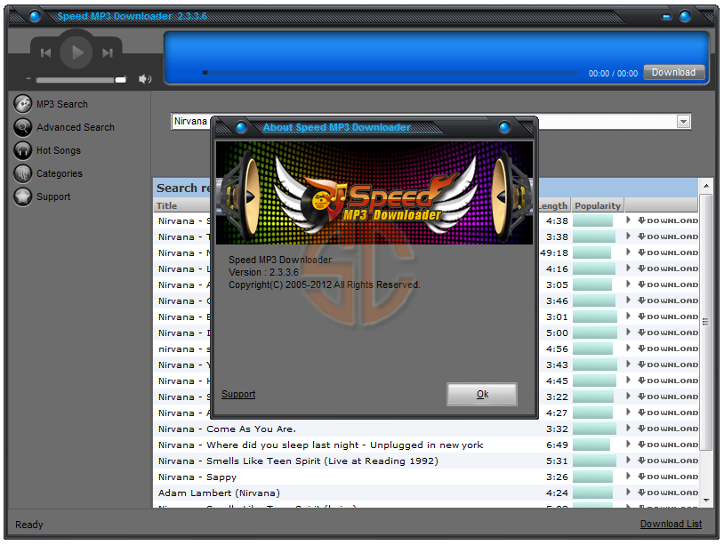This screenshot has height=545, width=724.
Task: Preview the 49:18 length song
Action: pyautogui.click(x=628, y=252)
